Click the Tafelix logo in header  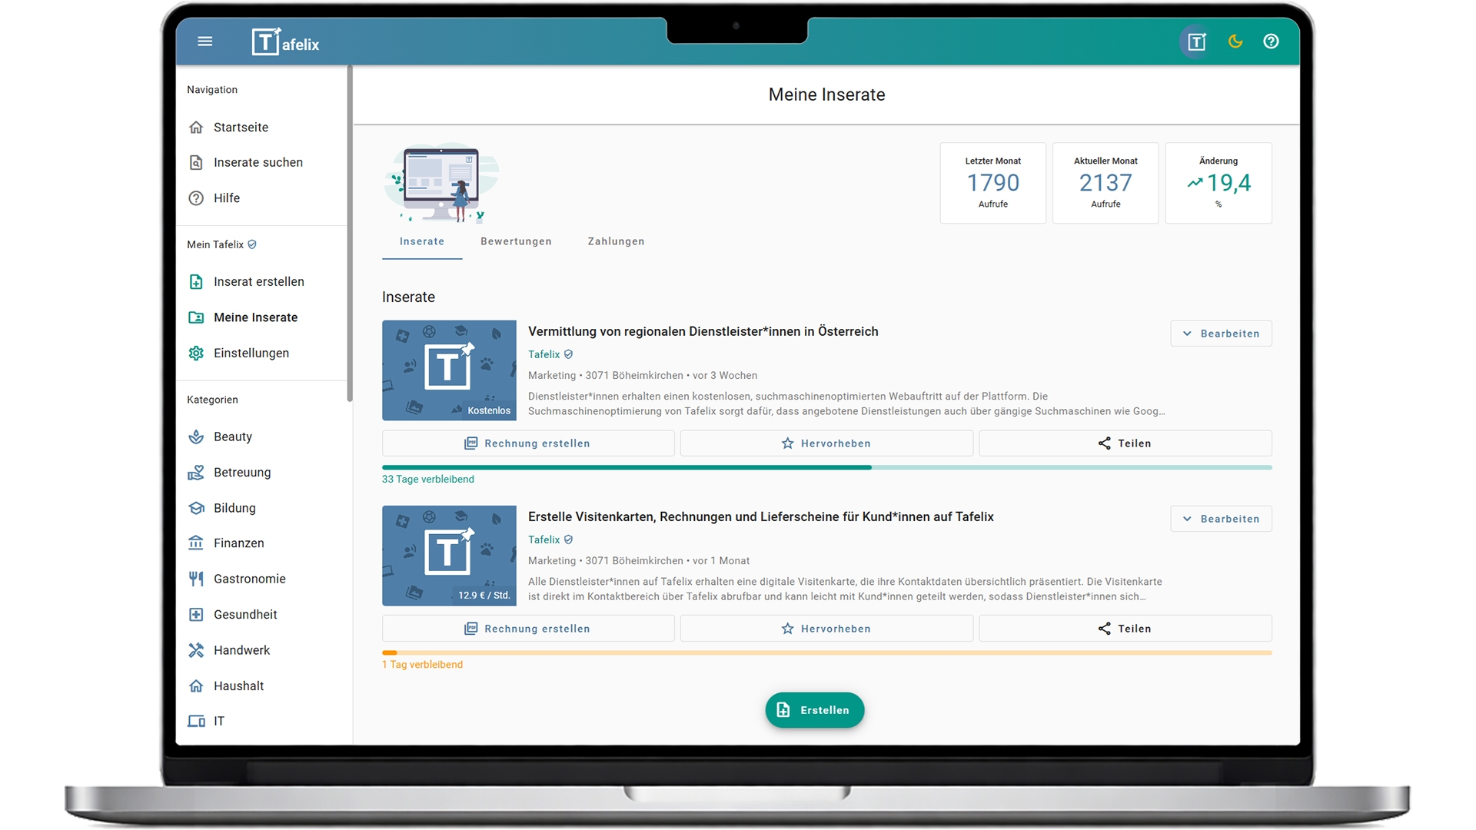[285, 41]
